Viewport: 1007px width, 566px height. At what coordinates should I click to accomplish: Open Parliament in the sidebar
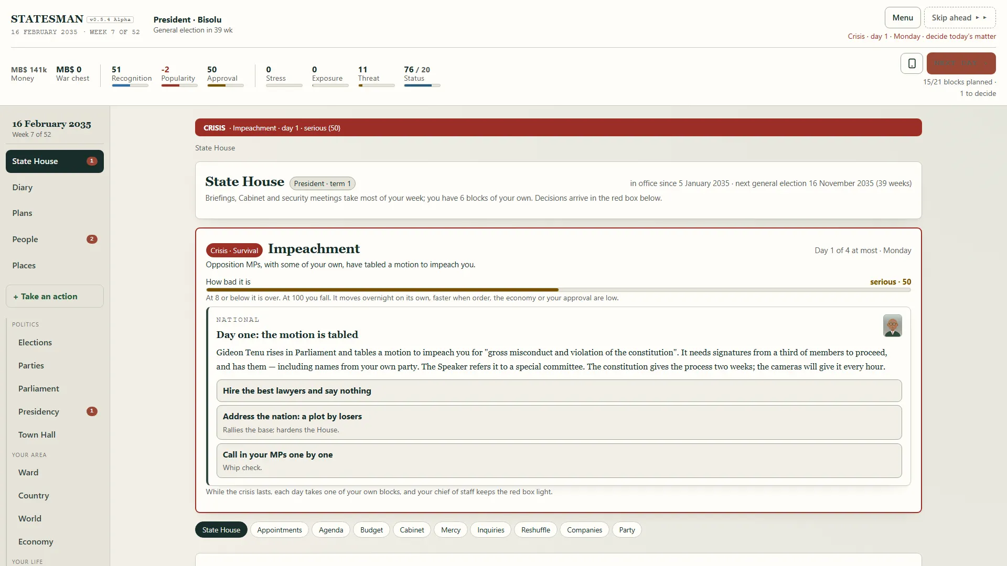click(x=58, y=389)
